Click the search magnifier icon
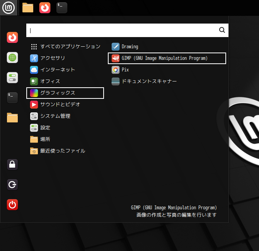This screenshot has height=251, width=259. tap(222, 30)
